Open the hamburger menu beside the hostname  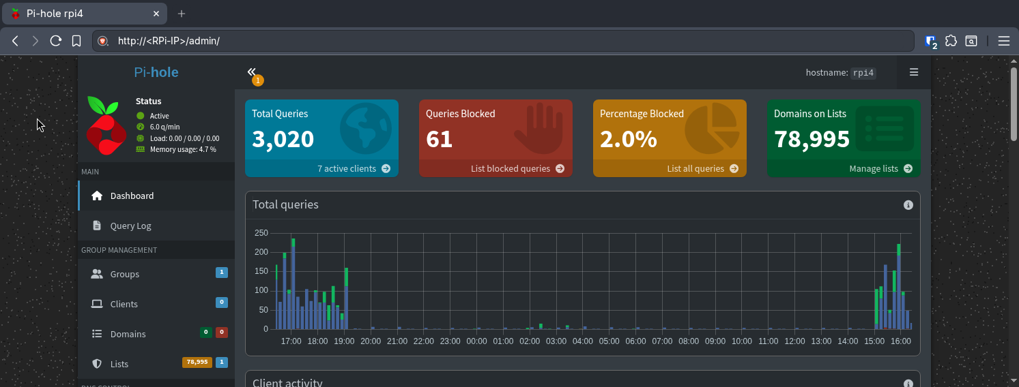point(913,72)
